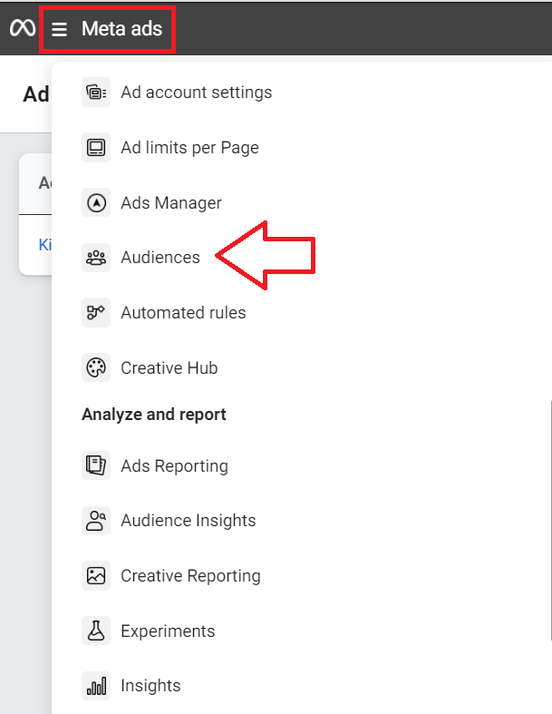Click the Insights bar chart icon
This screenshot has width=552, height=714.
coord(96,686)
